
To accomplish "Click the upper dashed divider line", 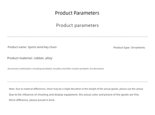I will (x=77, y=37).
